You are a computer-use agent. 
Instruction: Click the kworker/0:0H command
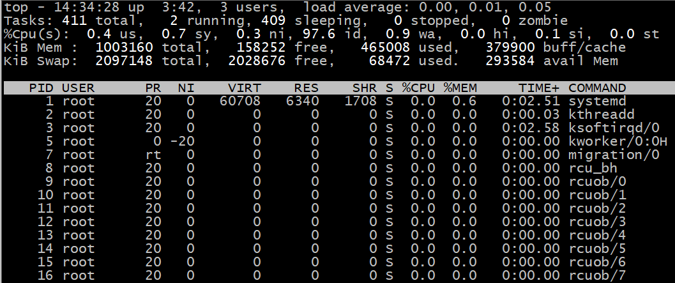click(618, 141)
